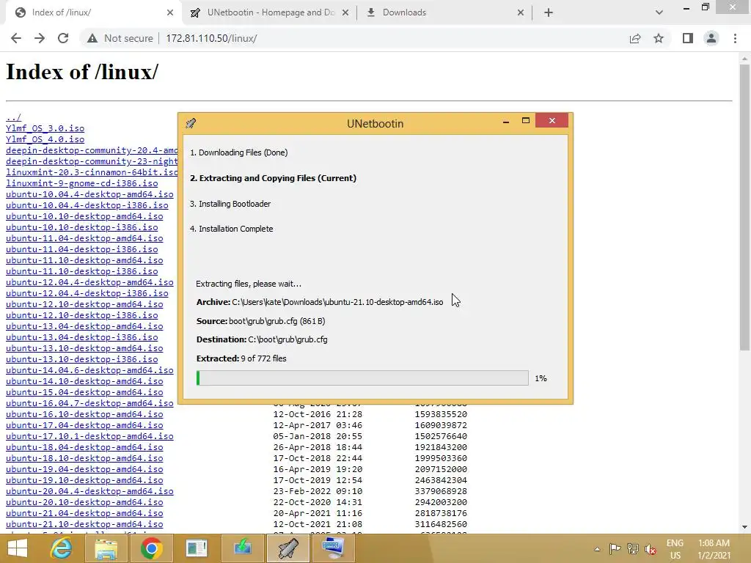Download ubuntu-13.10-desktop-i386.iso

(82, 359)
